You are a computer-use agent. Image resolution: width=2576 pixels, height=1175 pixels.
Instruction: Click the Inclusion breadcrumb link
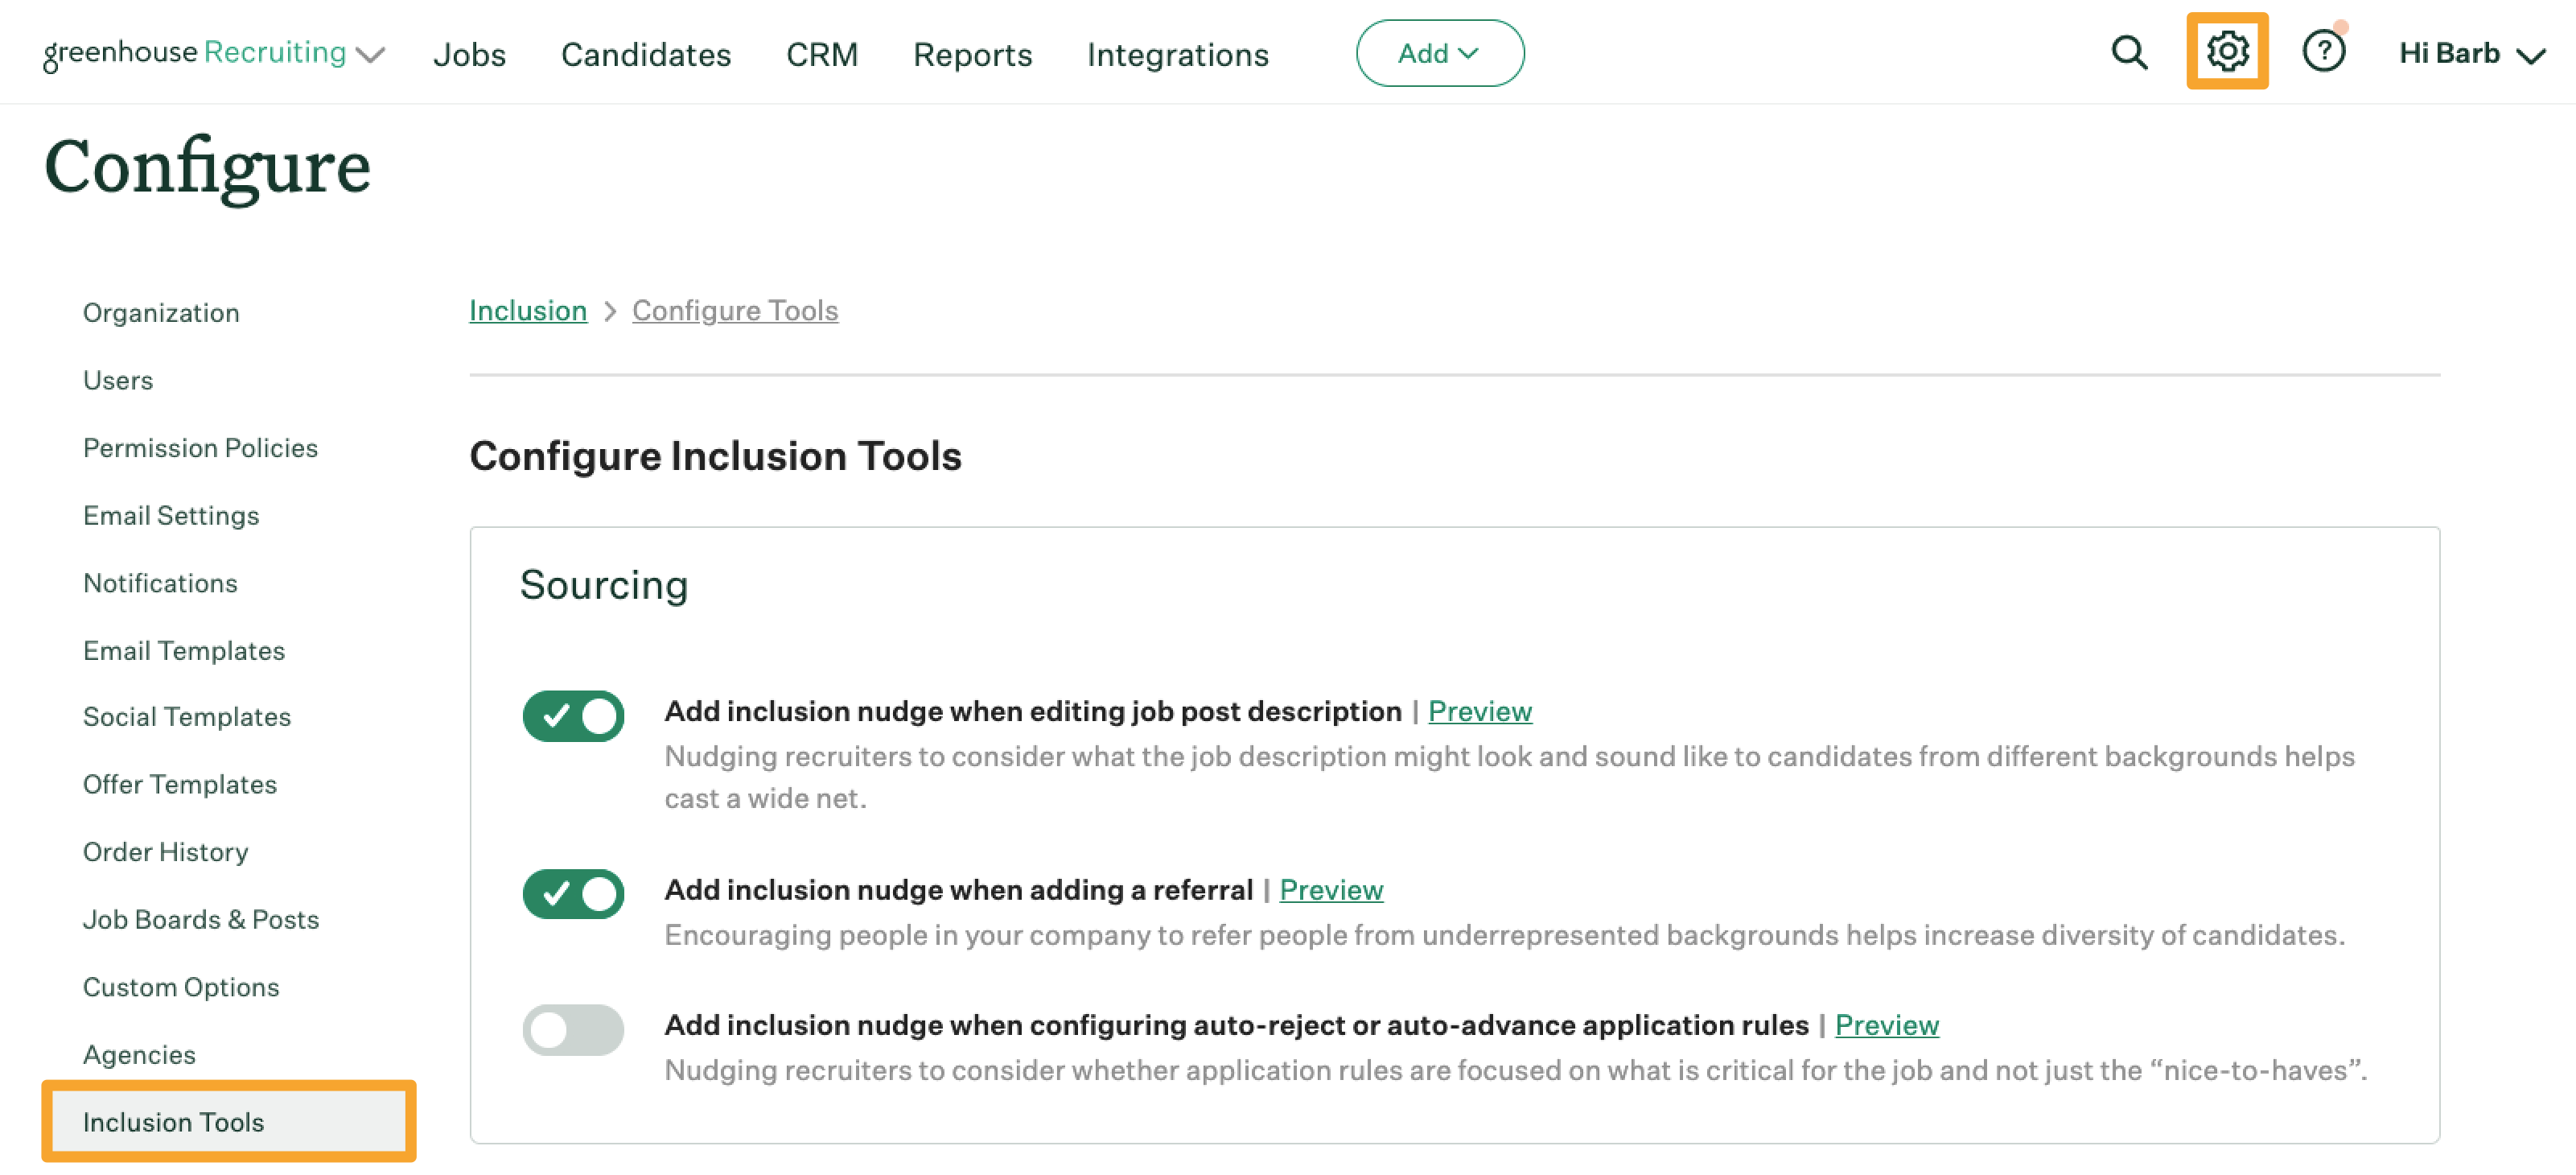528,310
